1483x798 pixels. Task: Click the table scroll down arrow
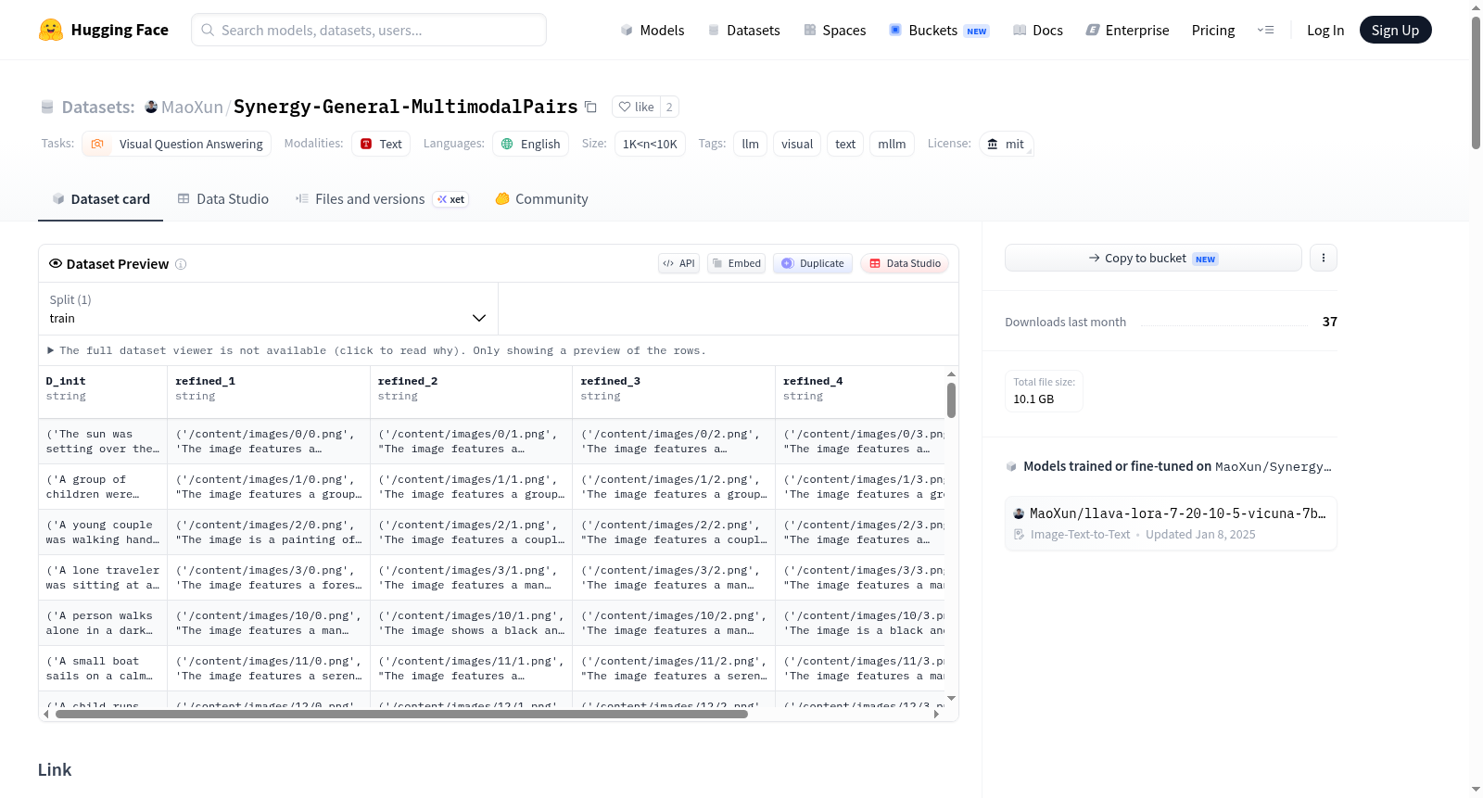[951, 698]
